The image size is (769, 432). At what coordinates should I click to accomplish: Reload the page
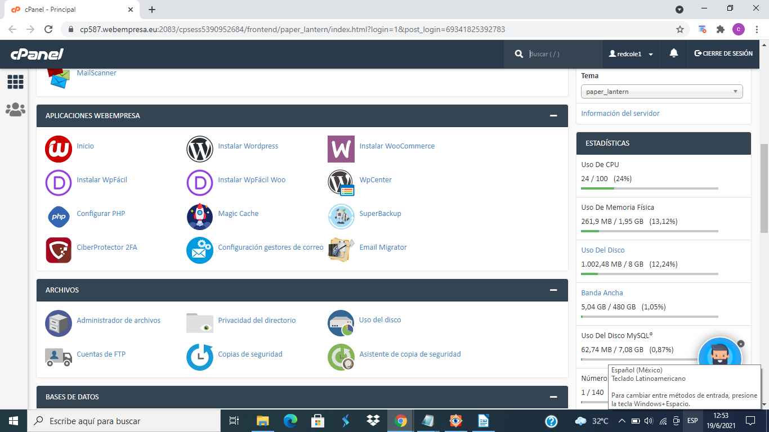click(x=48, y=29)
